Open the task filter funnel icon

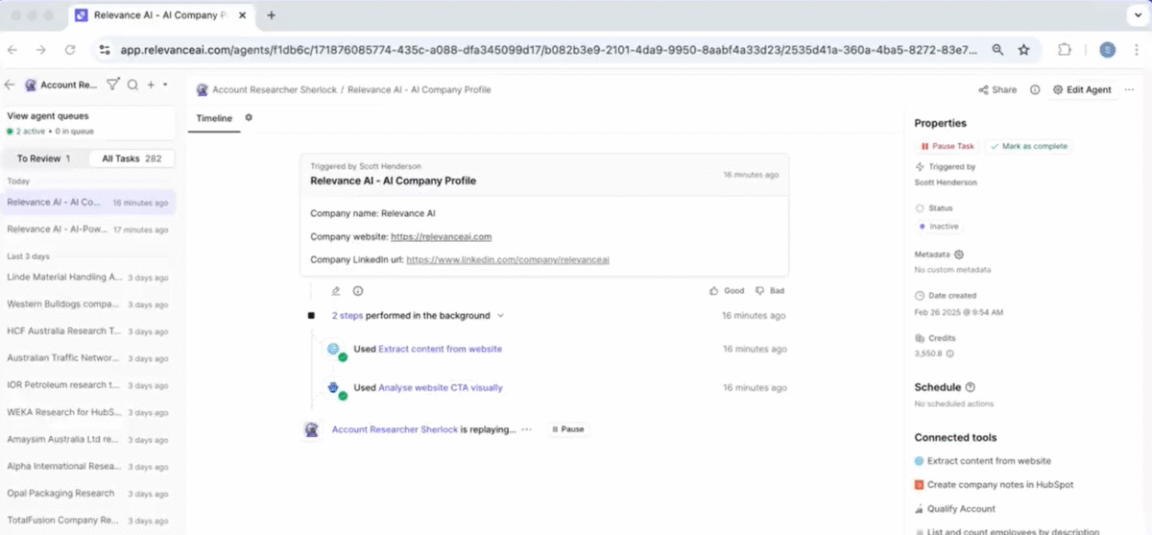[x=113, y=85]
